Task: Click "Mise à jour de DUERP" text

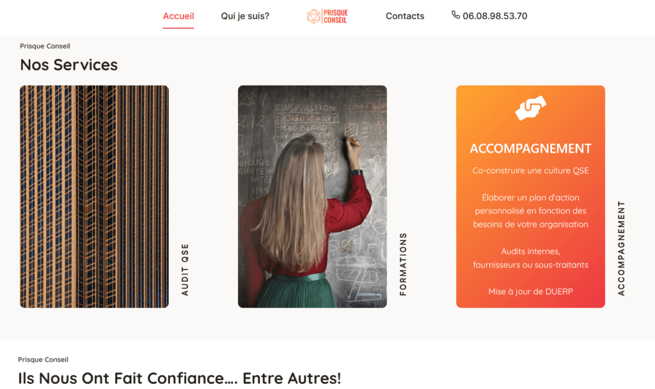Action: [x=530, y=291]
